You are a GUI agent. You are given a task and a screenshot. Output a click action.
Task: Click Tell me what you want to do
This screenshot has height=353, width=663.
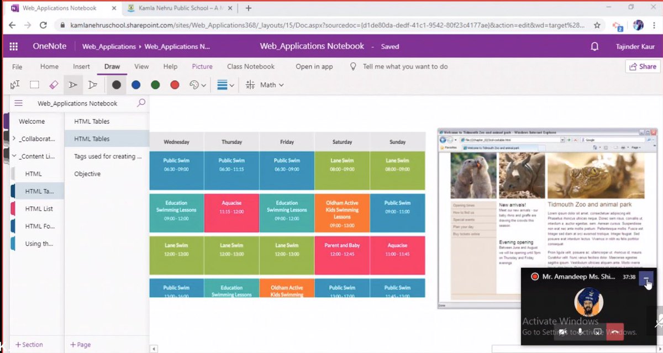405,66
